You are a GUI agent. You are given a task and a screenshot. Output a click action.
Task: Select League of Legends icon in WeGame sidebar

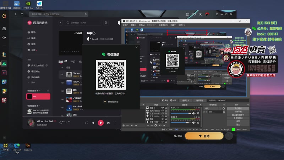coord(4,54)
